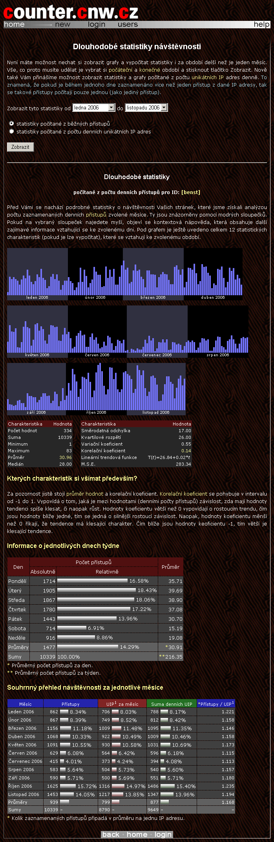Click the 'Přístupy' column header
The width and height of the screenshot is (274, 842).
[71, 704]
